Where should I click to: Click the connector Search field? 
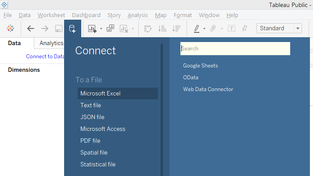click(235, 49)
